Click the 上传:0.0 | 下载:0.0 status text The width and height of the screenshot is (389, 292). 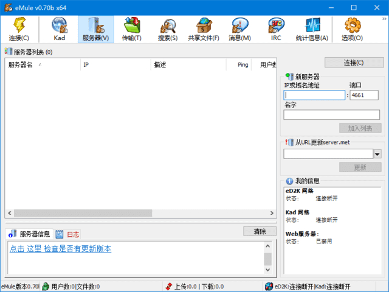[x=199, y=287]
